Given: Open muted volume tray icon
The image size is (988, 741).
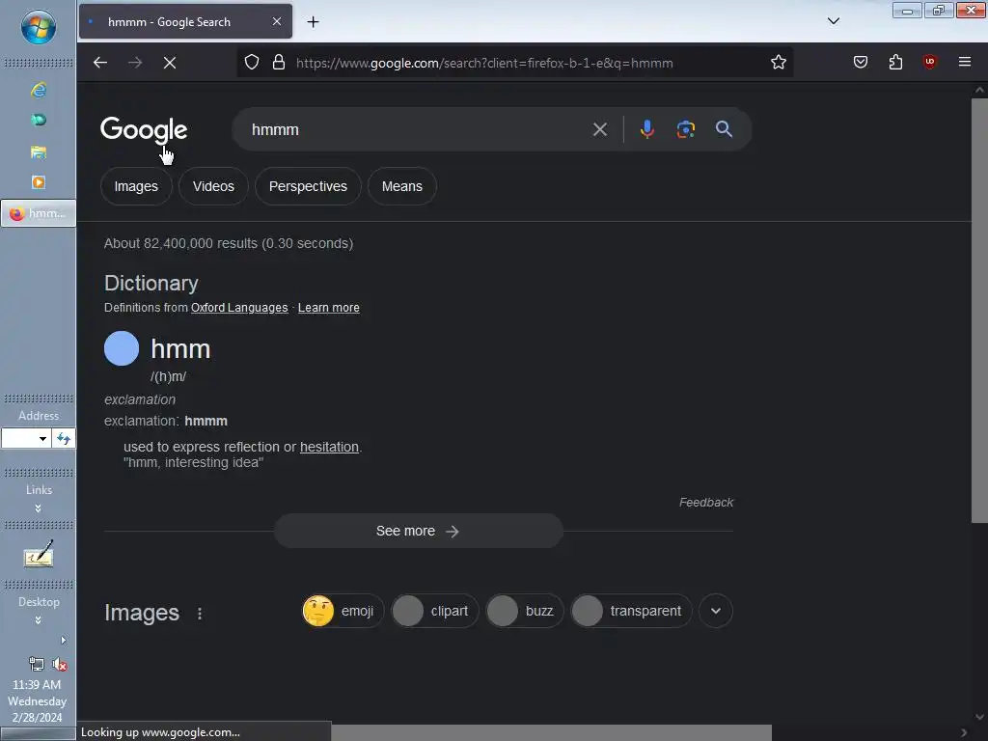Looking at the screenshot, I should click(60, 664).
